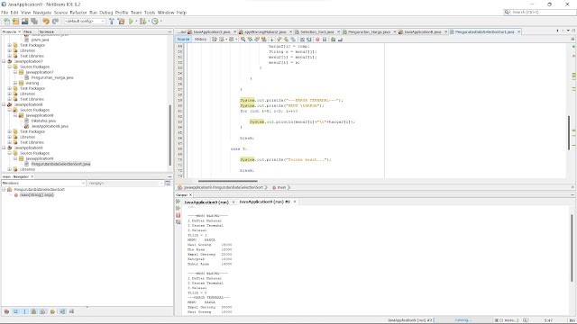This screenshot has width=577, height=324.
Task: Toggle Show Inherited Members filter in Navigator
Action: pyautogui.click(x=6, y=311)
